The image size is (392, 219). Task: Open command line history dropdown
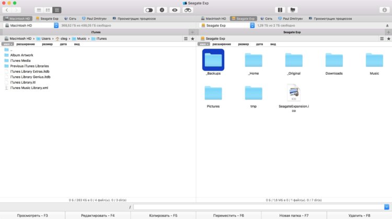[x=387, y=207]
